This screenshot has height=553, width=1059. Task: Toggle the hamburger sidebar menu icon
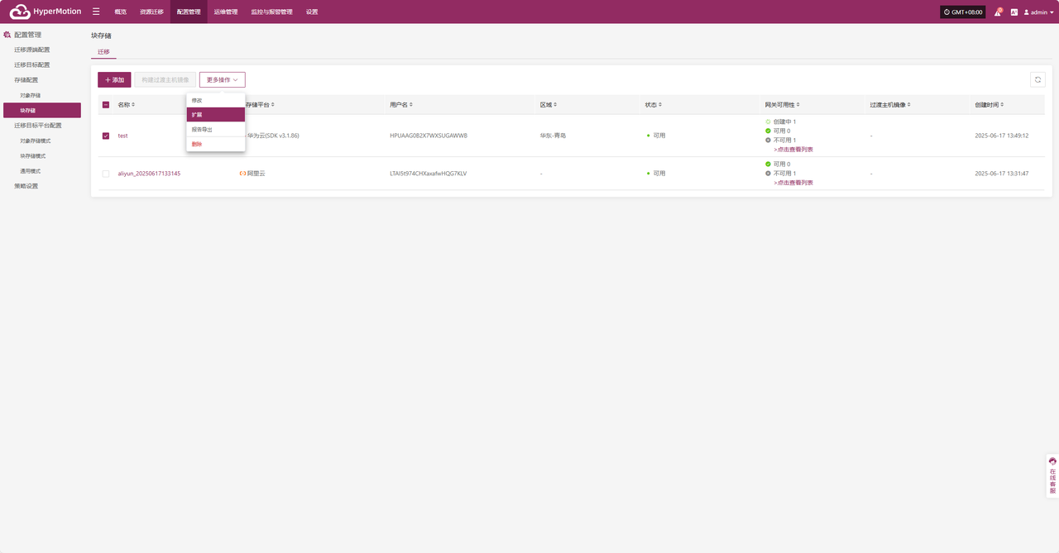coord(96,12)
